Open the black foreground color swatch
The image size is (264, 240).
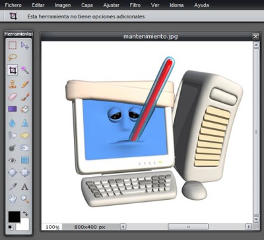tap(15, 217)
